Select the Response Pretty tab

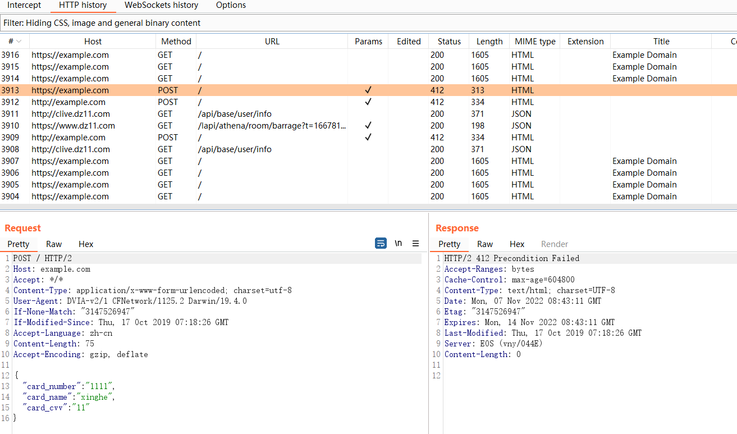point(449,244)
